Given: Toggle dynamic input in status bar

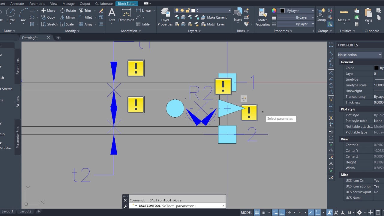Looking at the screenshot, I should (275, 212).
